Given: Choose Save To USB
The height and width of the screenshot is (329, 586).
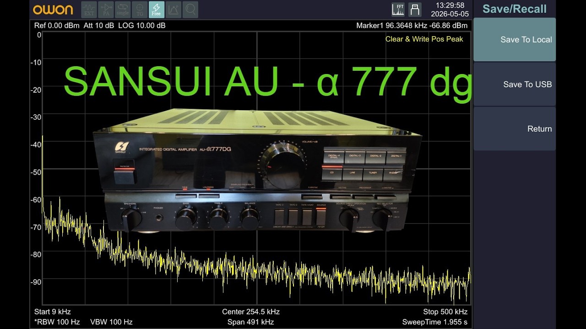Looking at the screenshot, I should point(515,84).
